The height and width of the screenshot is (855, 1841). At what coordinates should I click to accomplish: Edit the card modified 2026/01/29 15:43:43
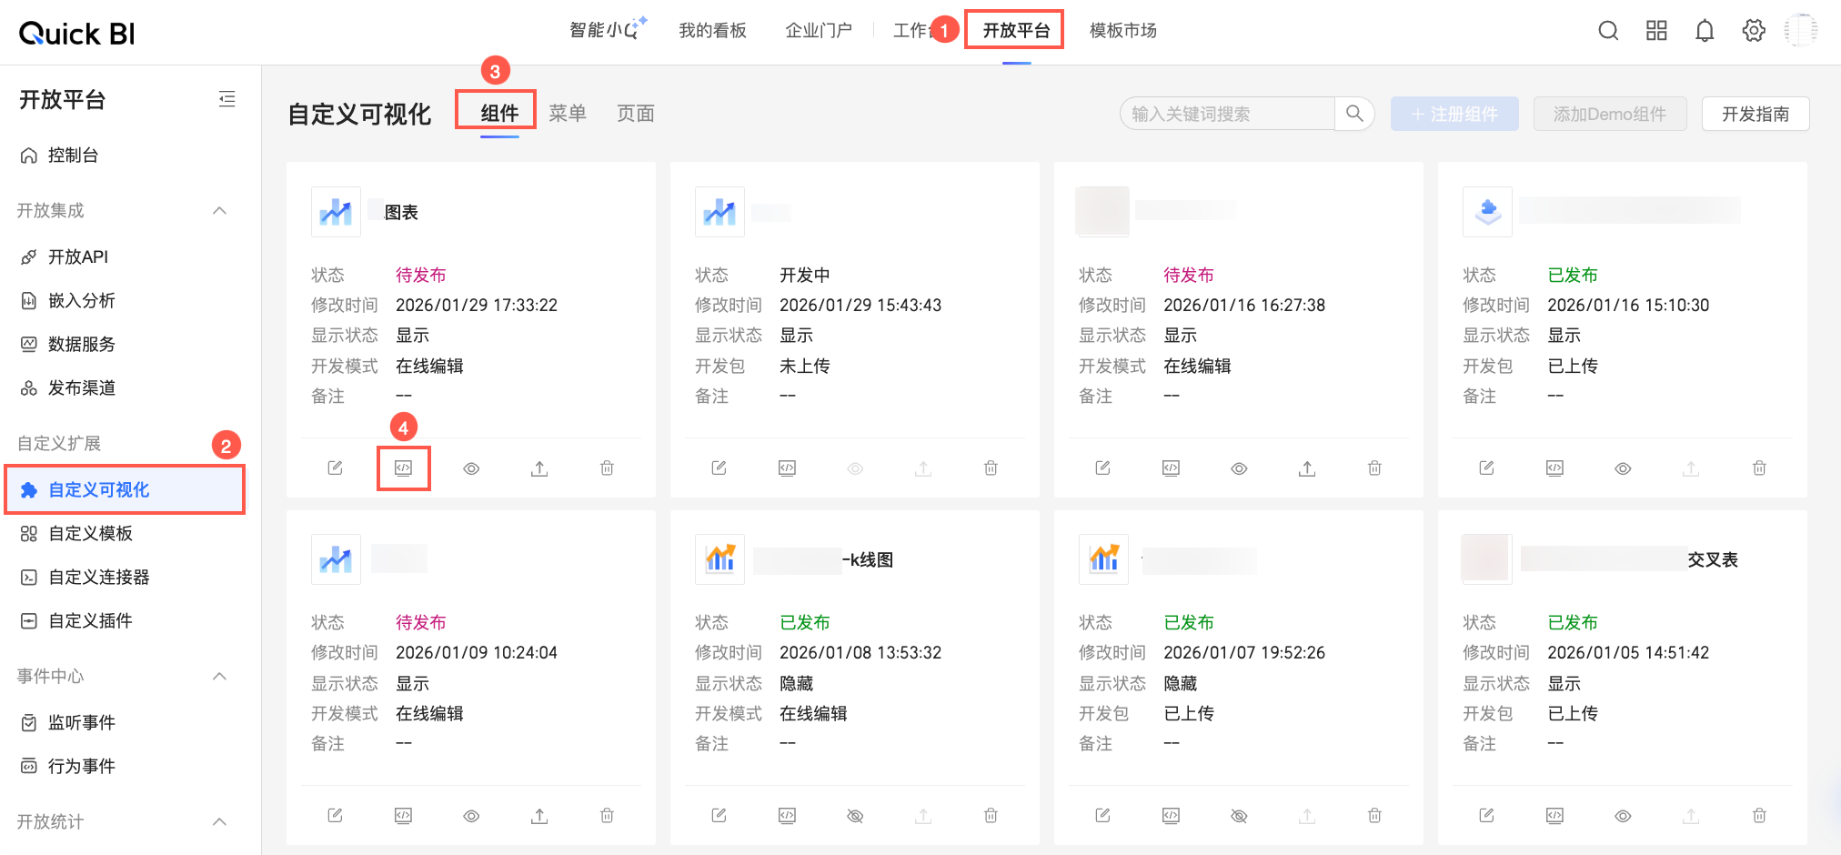coord(719,468)
